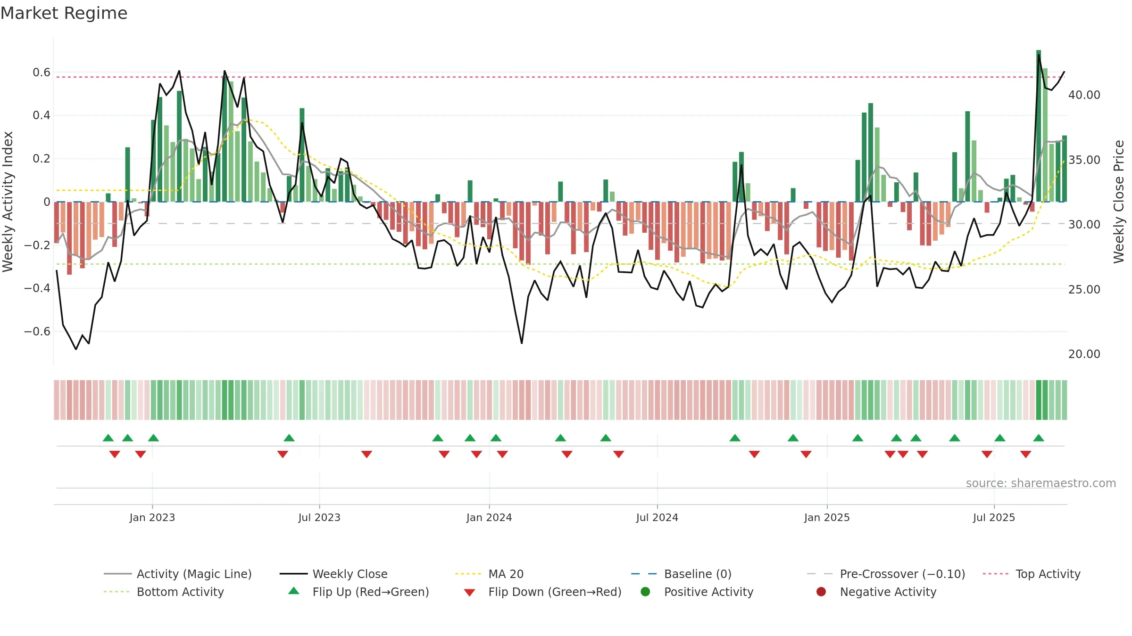
Task: Click the Jan 2023 x-axis label
Action: pos(152,517)
